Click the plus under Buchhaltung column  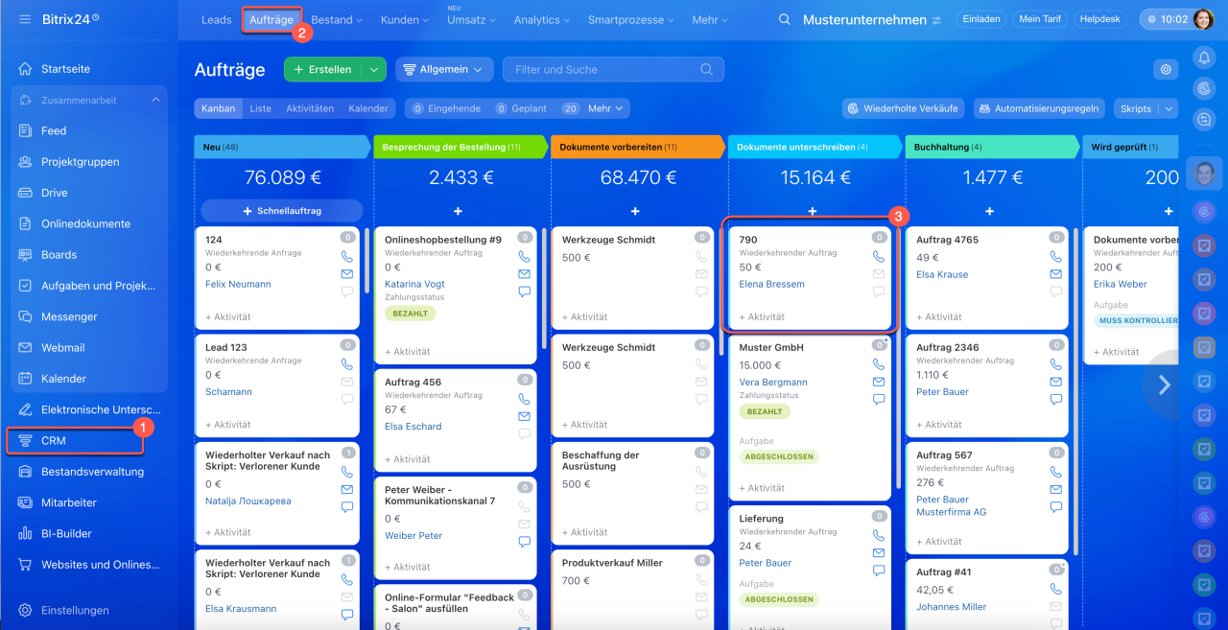[990, 211]
